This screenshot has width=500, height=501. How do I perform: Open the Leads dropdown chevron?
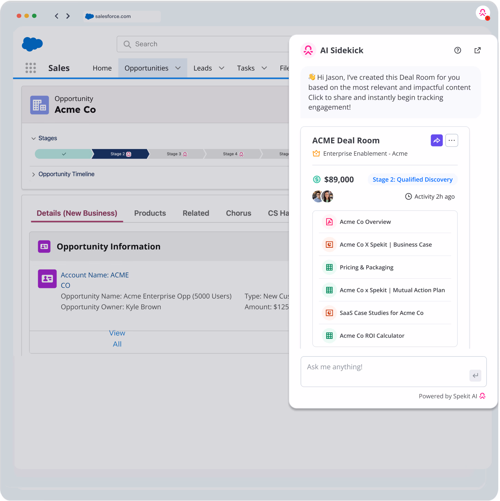(x=222, y=68)
